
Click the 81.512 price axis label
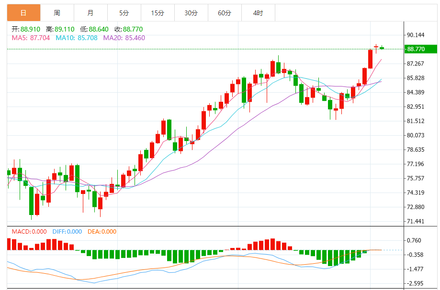[416, 121]
